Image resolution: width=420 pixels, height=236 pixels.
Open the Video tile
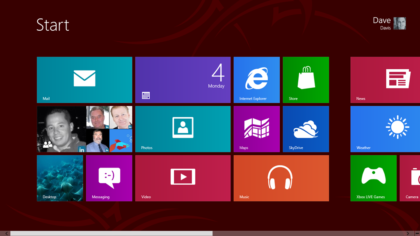pyautogui.click(x=183, y=178)
